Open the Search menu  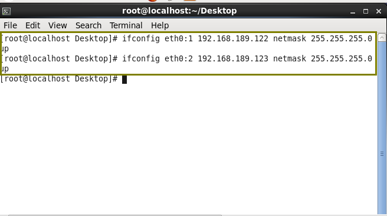tap(88, 25)
